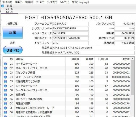Click the standard field ATA8-ACS version 6
Screen dimensions: 136x117
pos(93,48)
